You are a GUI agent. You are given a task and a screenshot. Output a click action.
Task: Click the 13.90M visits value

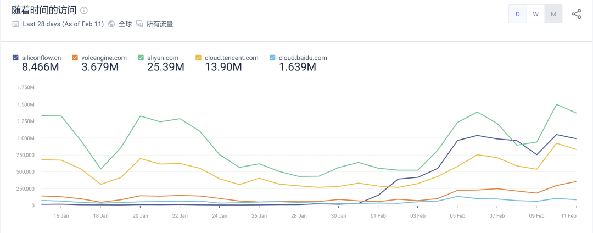[223, 67]
